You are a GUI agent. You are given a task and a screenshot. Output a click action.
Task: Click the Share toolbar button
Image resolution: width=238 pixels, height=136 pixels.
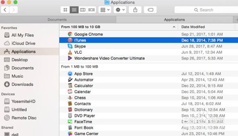click(x=135, y=10)
